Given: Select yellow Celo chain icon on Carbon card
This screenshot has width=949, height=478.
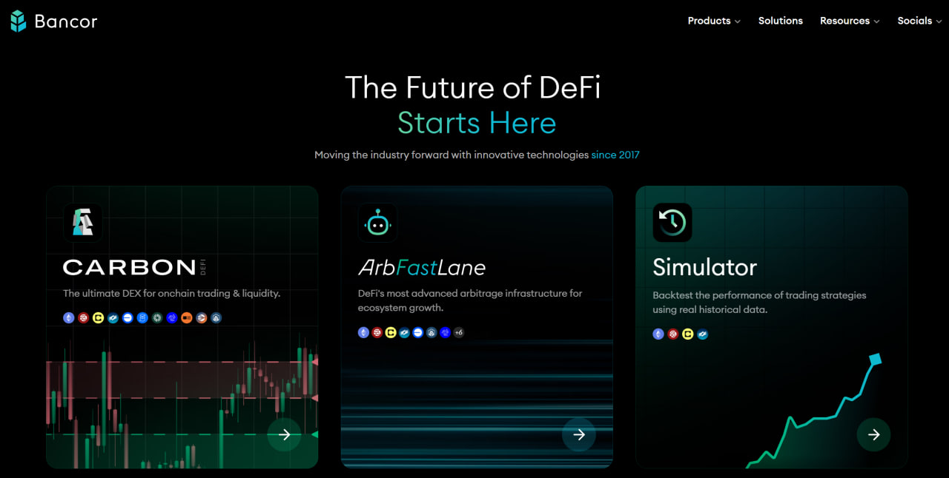Looking at the screenshot, I should pos(98,317).
